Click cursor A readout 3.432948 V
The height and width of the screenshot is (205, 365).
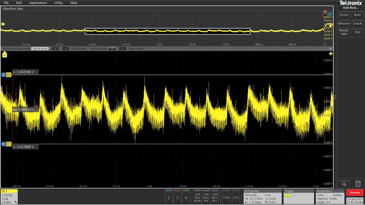click(25, 72)
